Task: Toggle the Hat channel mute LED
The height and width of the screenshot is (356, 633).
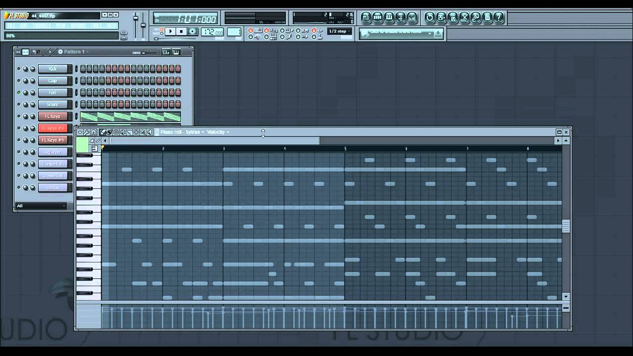Action: click(19, 92)
